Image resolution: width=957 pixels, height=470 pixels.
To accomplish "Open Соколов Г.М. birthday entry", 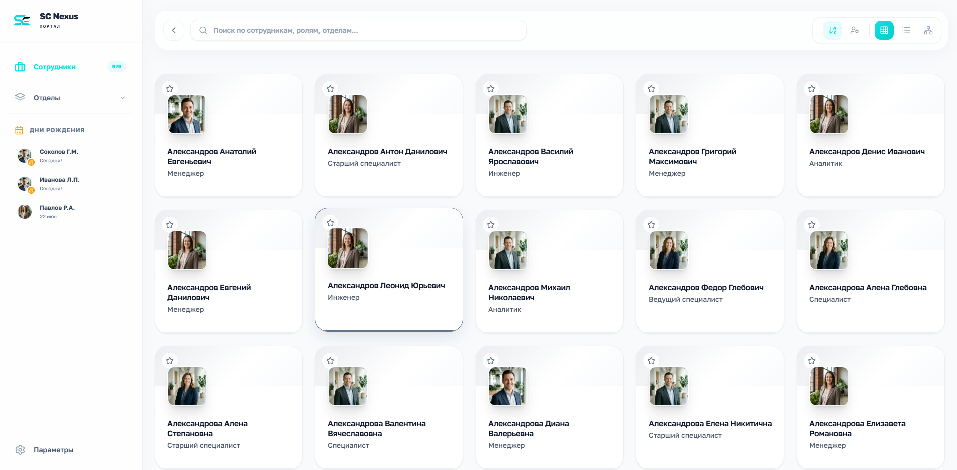I will (x=70, y=156).
